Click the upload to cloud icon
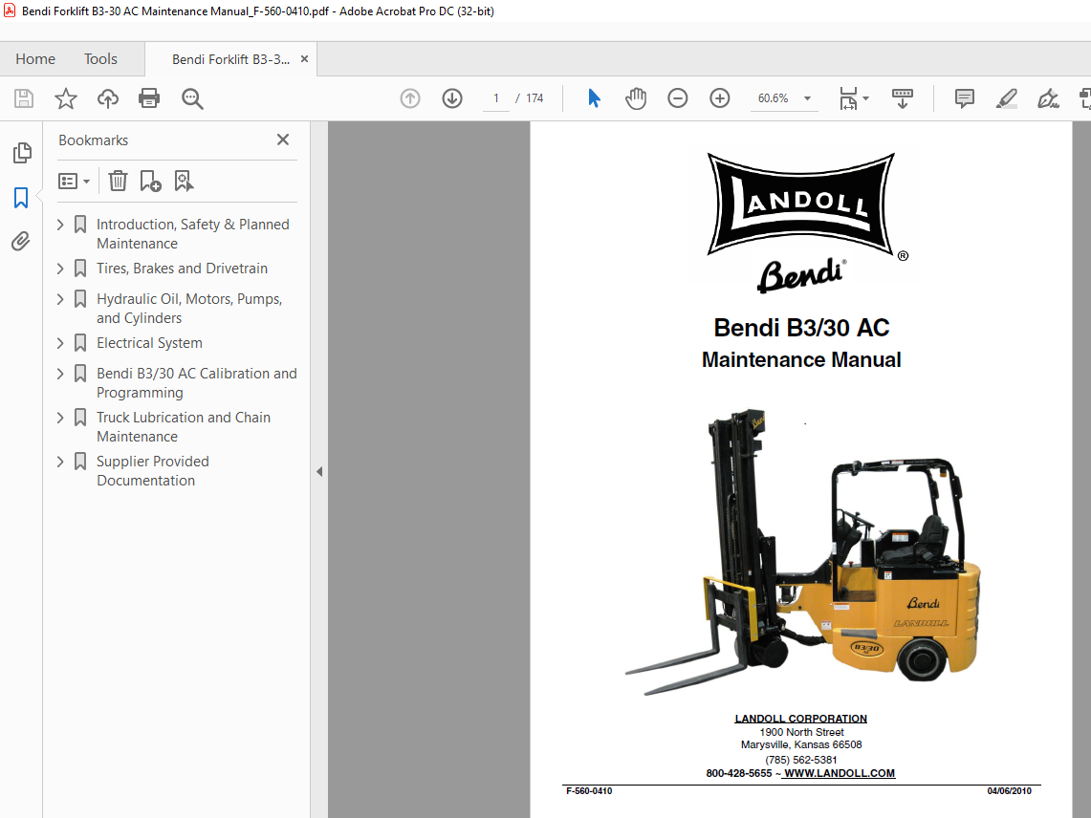Viewport: 1091px width, 818px height. coord(107,98)
